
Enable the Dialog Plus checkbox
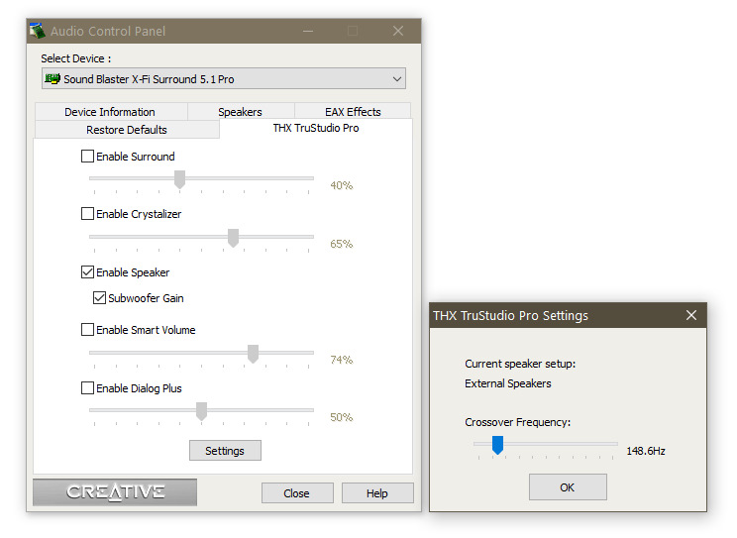tap(87, 388)
